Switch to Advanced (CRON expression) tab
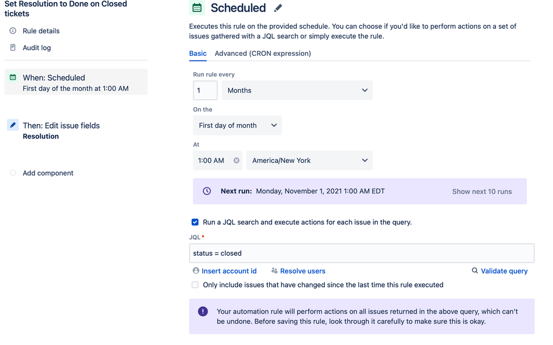The width and height of the screenshot is (553, 345). (263, 53)
